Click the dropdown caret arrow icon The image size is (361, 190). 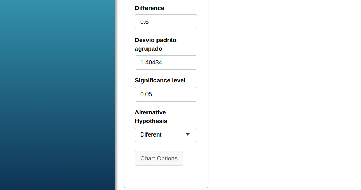tap(188, 134)
